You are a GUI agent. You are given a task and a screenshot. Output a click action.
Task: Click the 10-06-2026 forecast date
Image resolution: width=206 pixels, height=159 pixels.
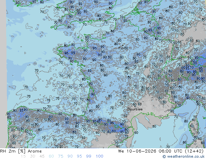pyautogui.click(x=141, y=151)
